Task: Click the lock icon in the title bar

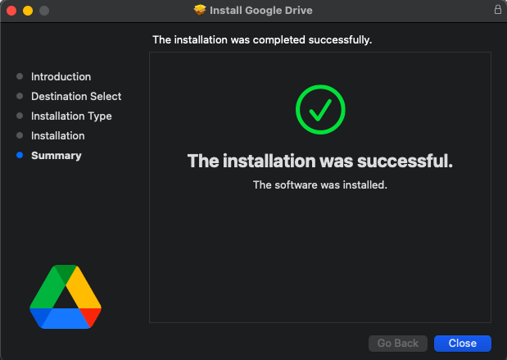Action: pos(498,9)
